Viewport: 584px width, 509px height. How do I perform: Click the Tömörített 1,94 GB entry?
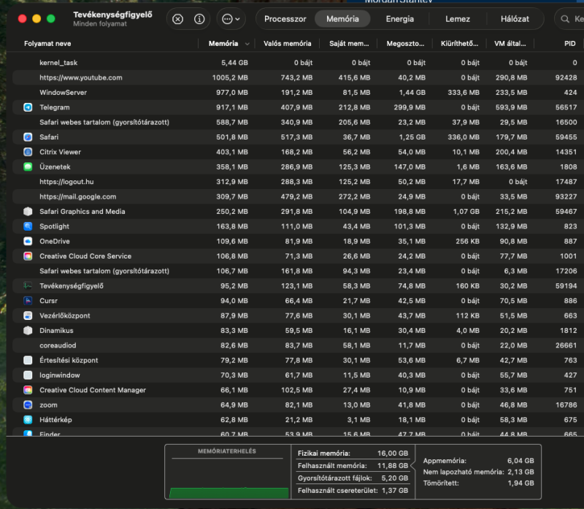[x=478, y=483]
